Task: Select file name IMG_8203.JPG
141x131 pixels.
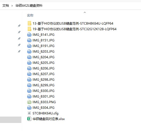Action: [x=44, y=52]
